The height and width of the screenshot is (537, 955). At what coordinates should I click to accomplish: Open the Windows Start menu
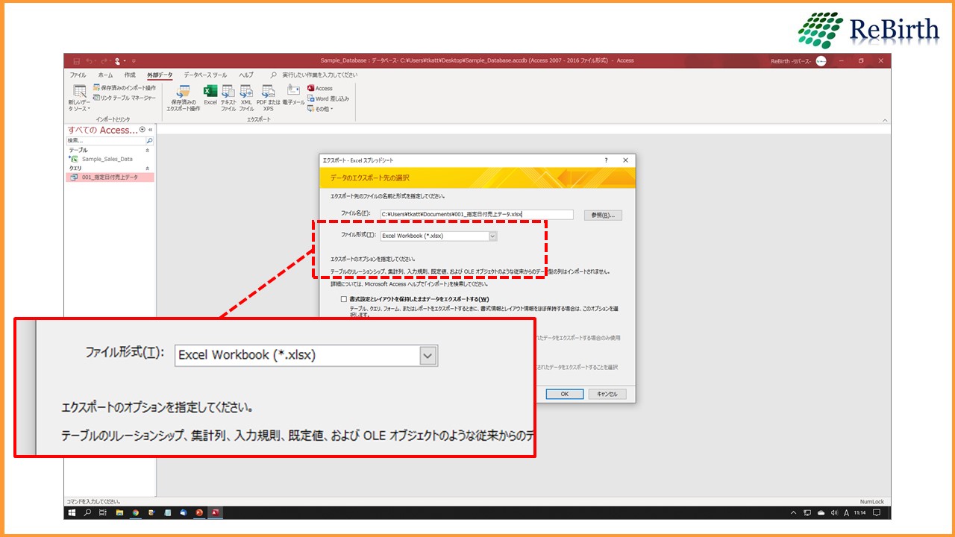coord(72,513)
